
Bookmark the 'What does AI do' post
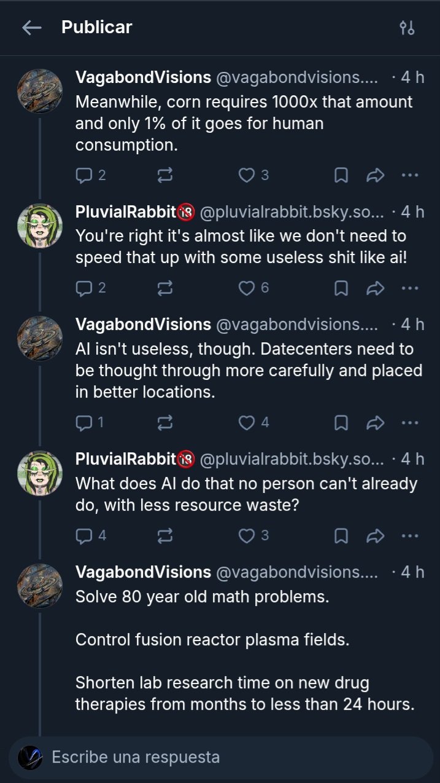coord(341,535)
